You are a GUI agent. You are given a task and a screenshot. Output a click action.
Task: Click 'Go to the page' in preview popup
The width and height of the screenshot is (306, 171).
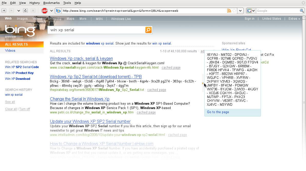[218, 112]
